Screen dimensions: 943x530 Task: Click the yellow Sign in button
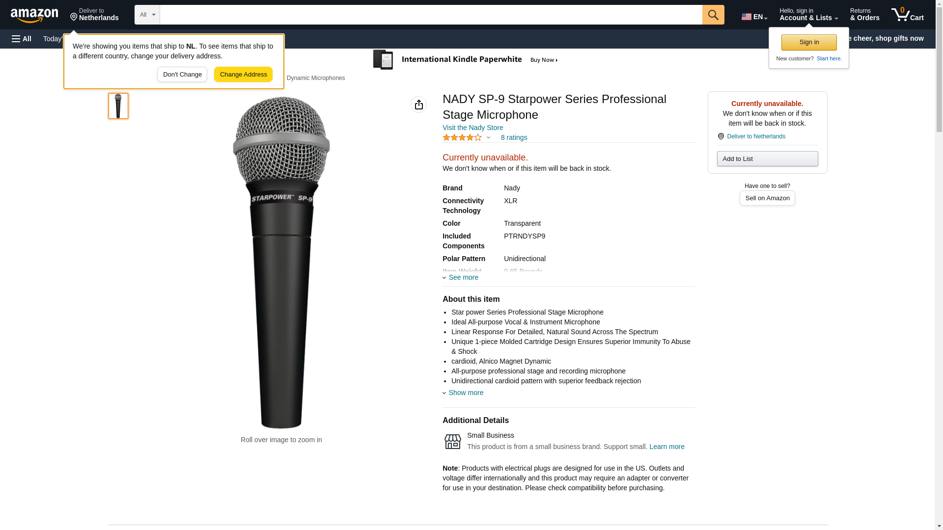coord(809,42)
